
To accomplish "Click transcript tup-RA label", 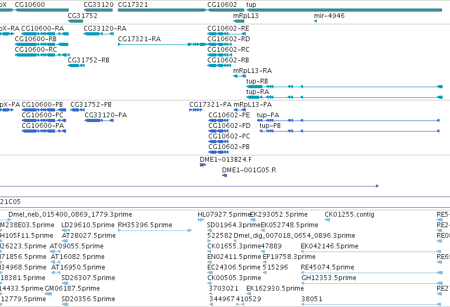I will click(x=258, y=92).
